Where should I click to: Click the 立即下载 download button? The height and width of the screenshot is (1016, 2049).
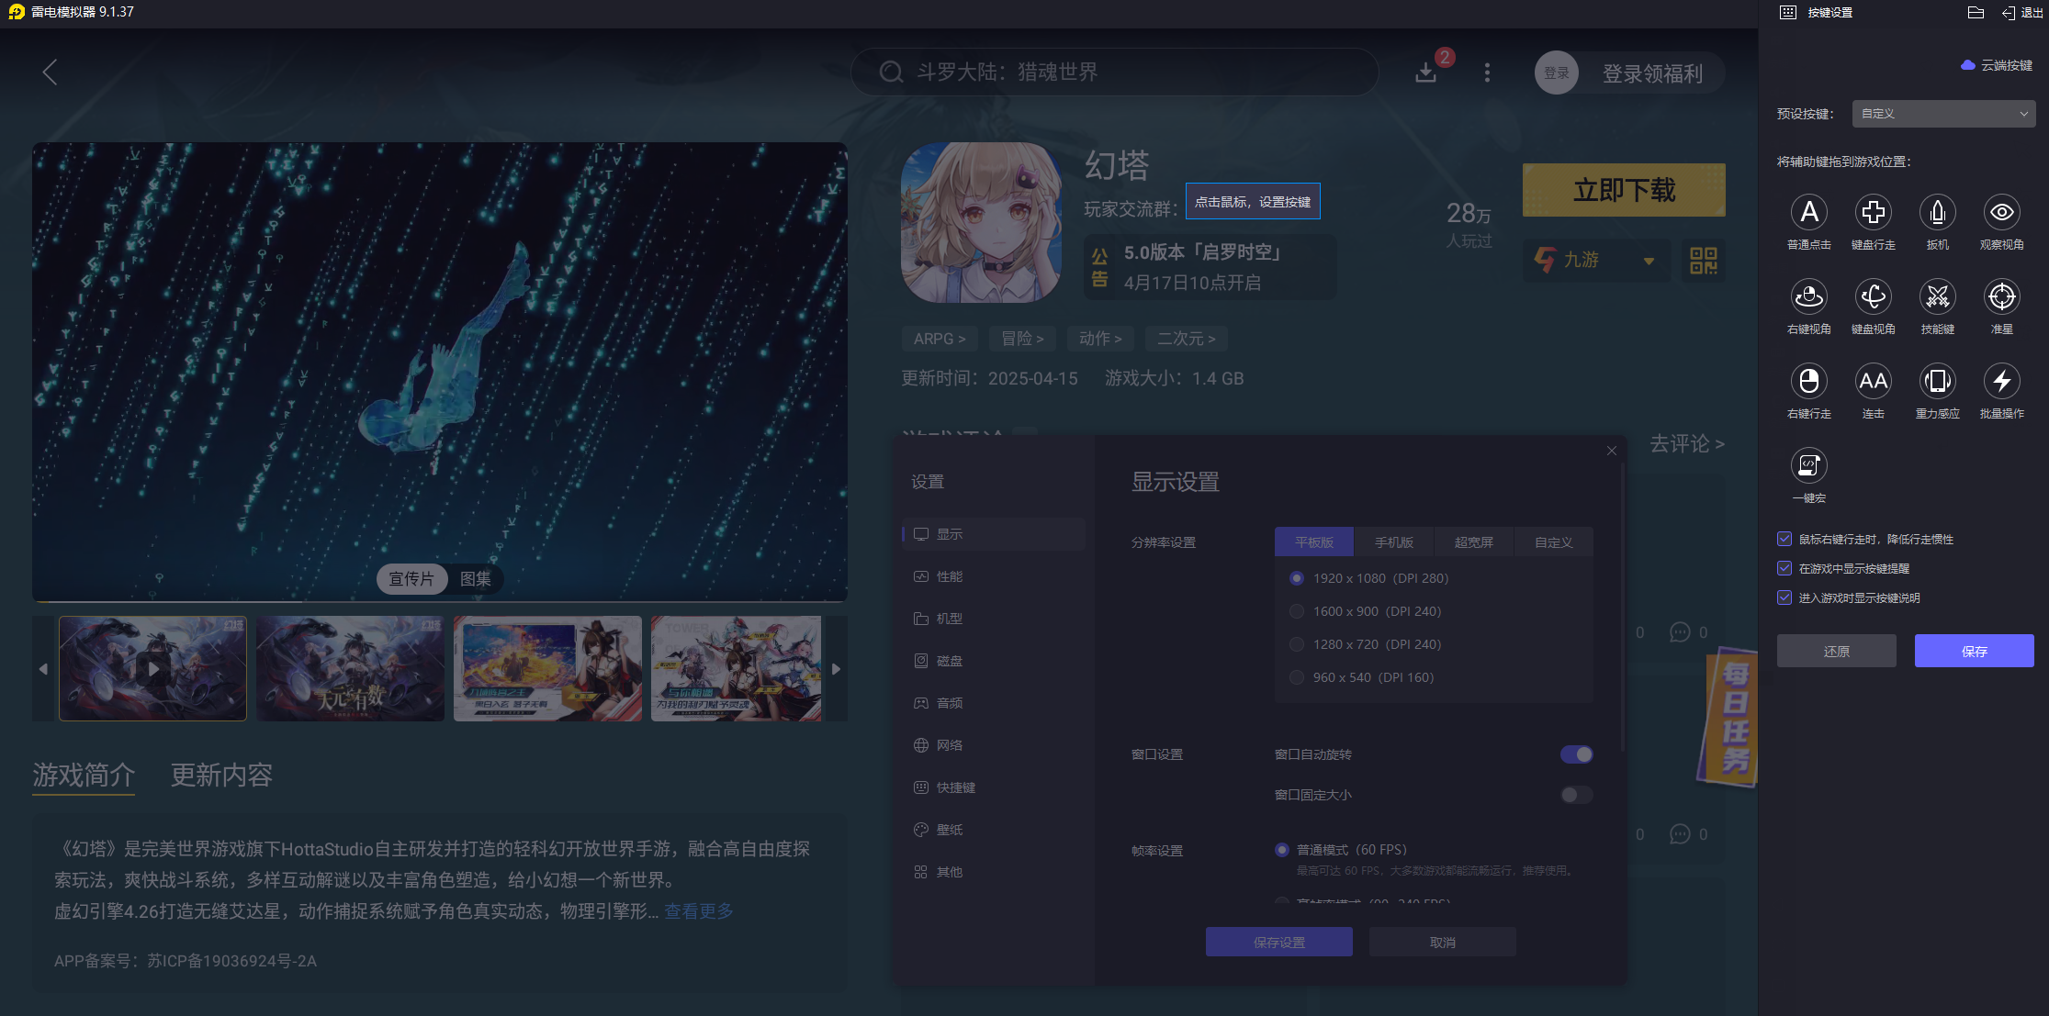click(x=1623, y=190)
